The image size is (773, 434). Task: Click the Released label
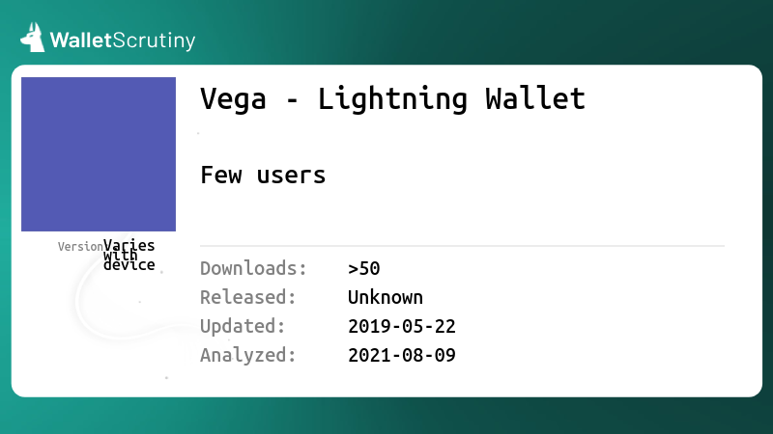(x=248, y=297)
